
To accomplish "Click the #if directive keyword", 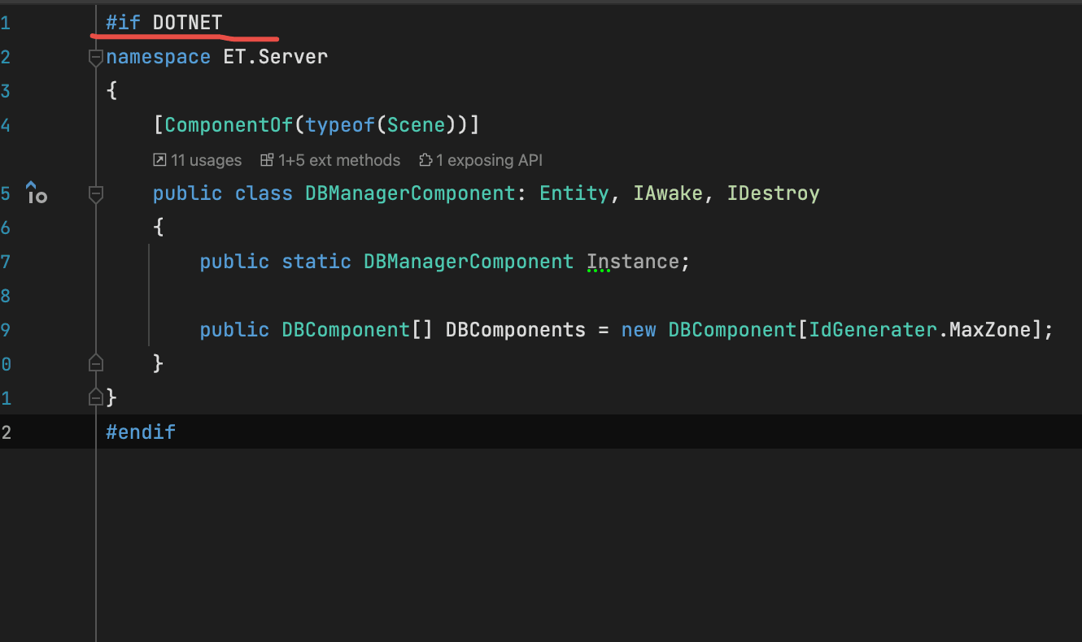I will (x=123, y=23).
